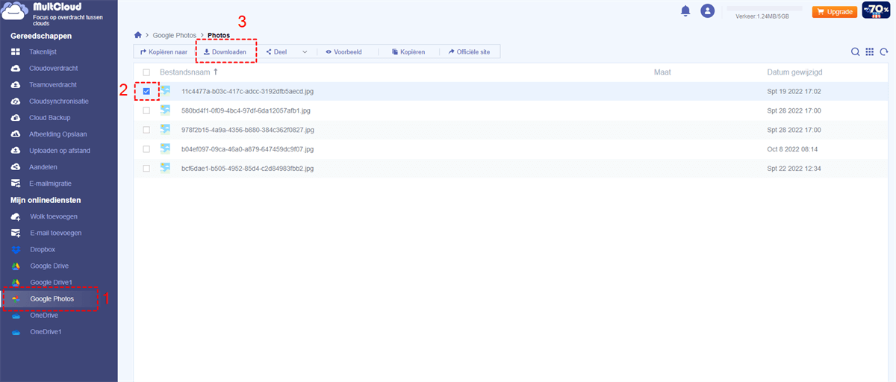Viewport: 896px width, 382px height.
Task: Click the search magnifier icon
Action: tap(856, 51)
